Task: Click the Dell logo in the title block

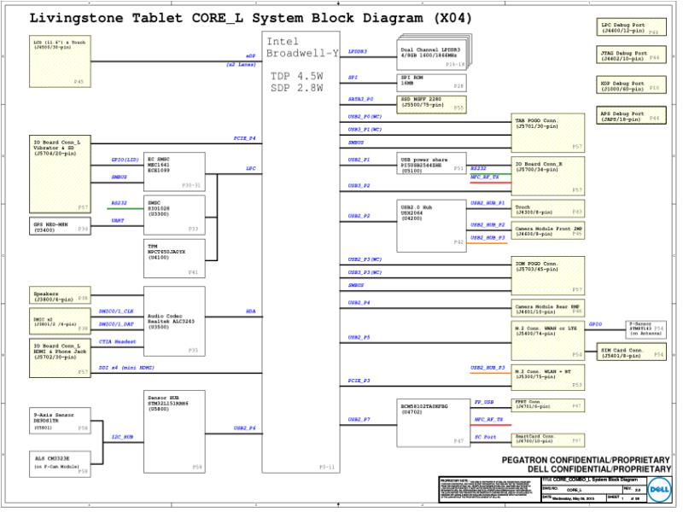Action: tap(658, 489)
